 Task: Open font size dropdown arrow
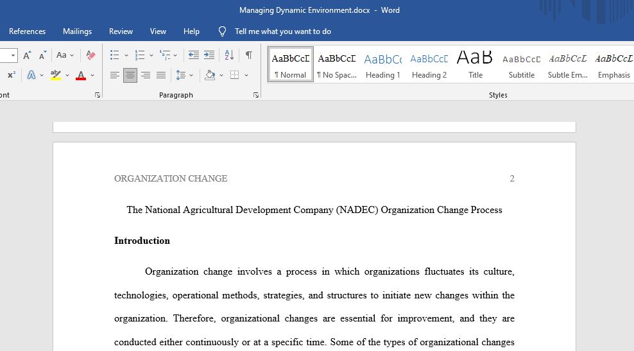point(13,55)
